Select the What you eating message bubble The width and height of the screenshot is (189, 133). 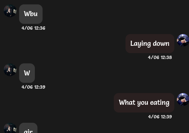tap(144, 103)
